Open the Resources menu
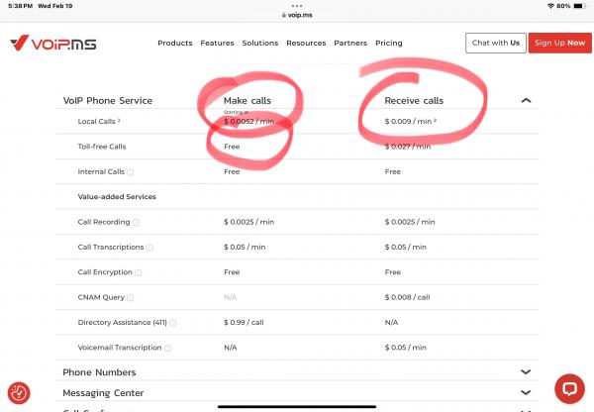 pyautogui.click(x=306, y=44)
